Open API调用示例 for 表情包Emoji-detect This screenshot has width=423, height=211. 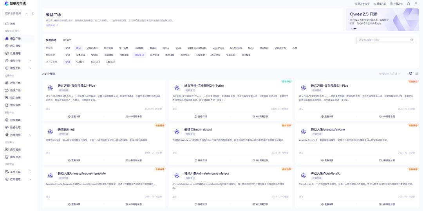click(x=260, y=161)
